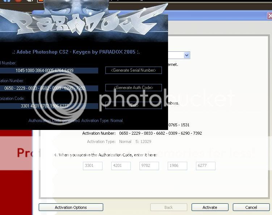
Task: Close the activation window with X
Action: pos(269,16)
